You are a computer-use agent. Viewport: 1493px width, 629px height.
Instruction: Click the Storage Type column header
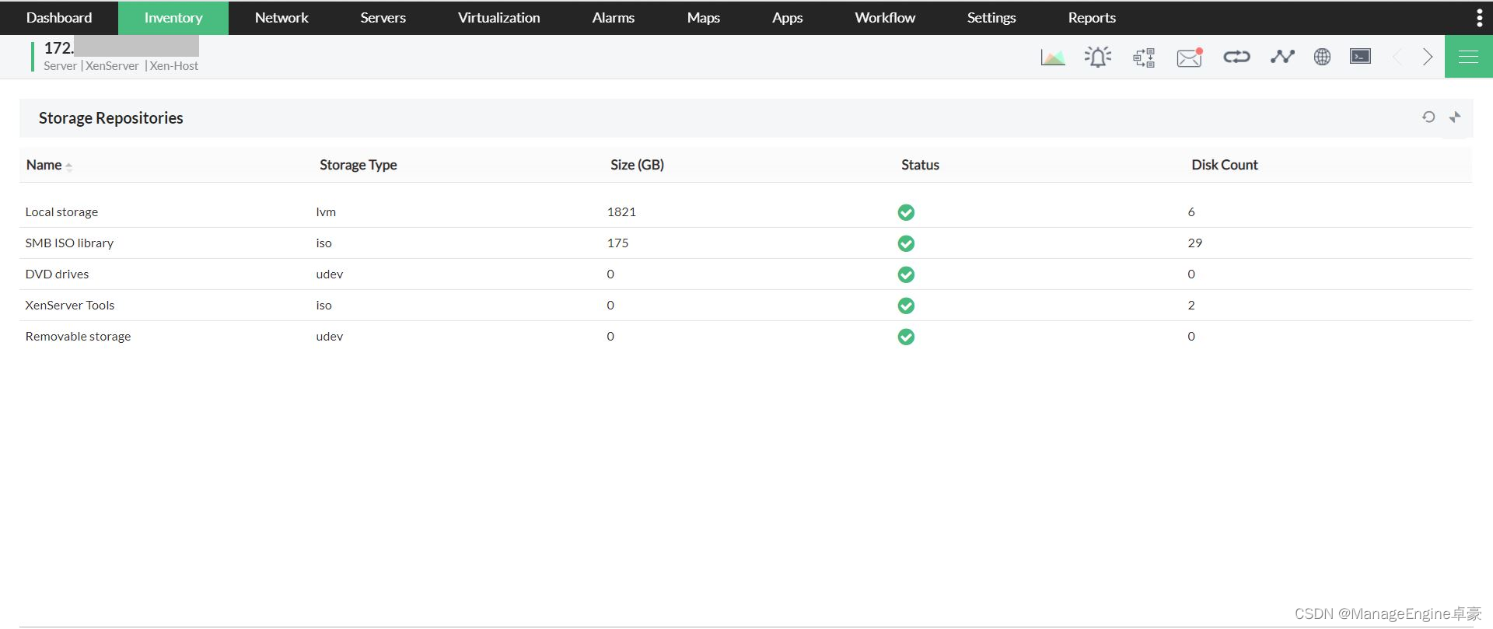(x=358, y=165)
